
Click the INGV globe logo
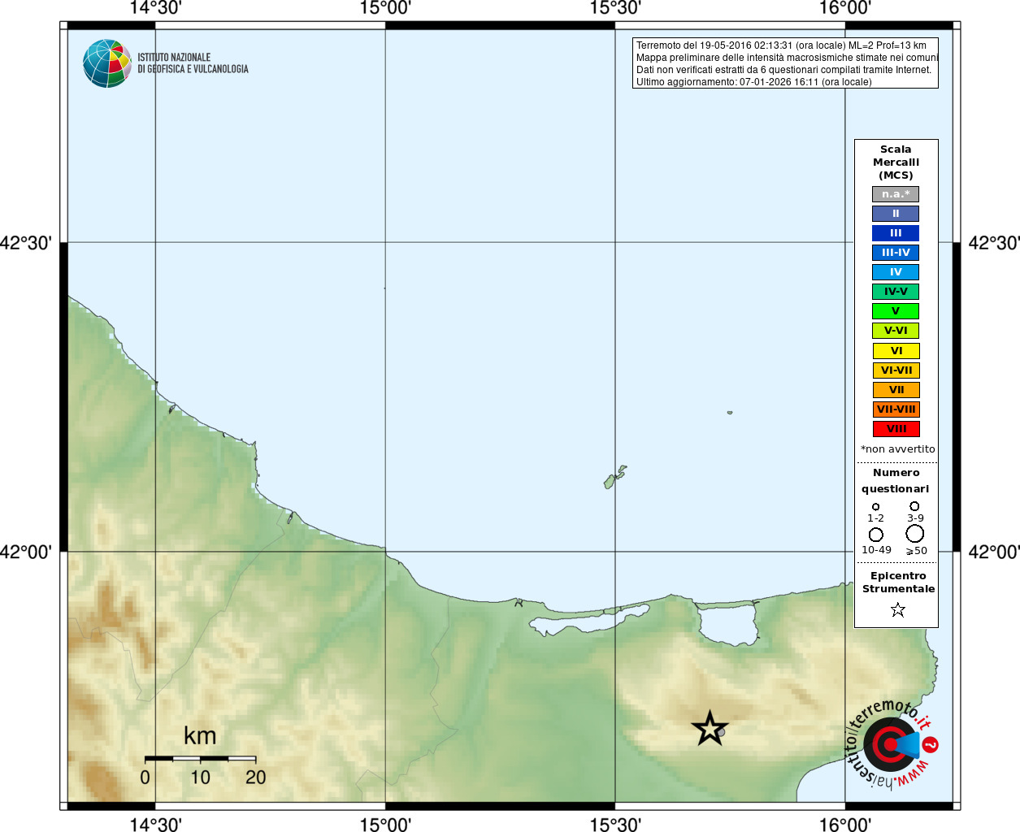pyautogui.click(x=107, y=63)
